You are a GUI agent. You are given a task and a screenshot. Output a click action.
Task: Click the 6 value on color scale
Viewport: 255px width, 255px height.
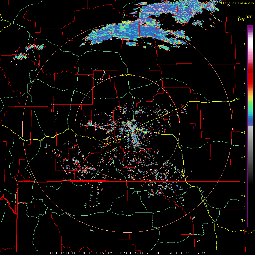point(245,44)
